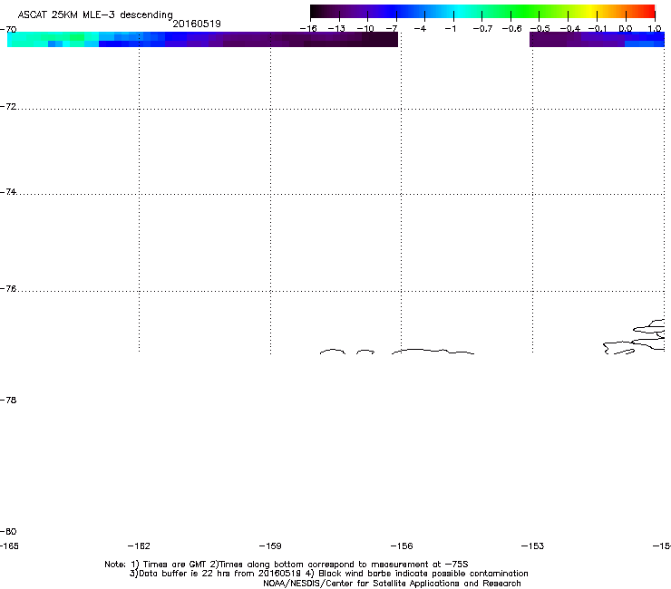
Task: Click the longitude label -153
Action: coord(533,546)
